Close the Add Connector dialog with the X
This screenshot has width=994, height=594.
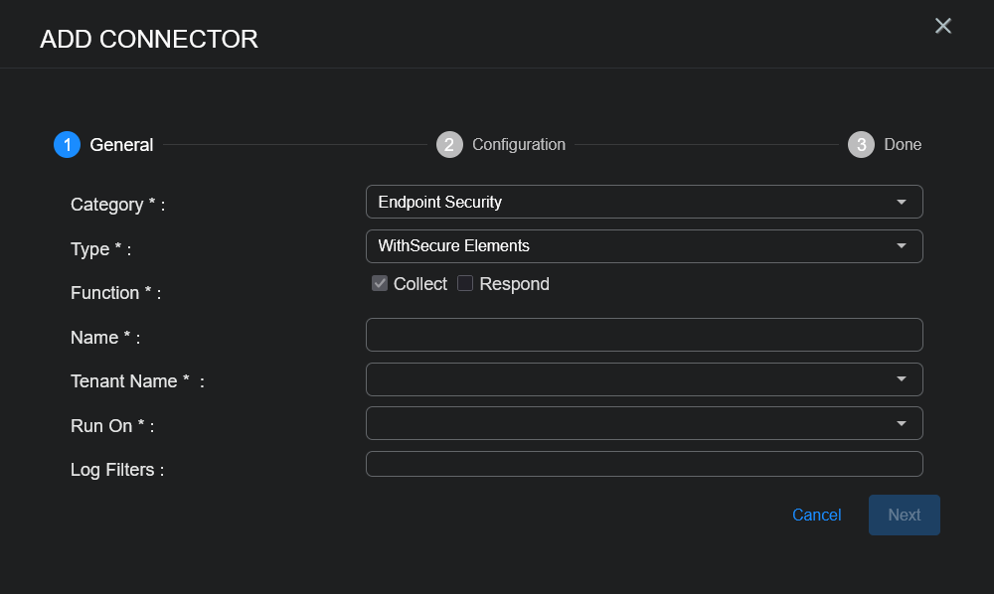coord(943,26)
